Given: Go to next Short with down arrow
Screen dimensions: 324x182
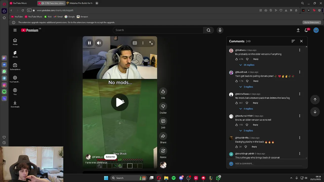Looking at the screenshot, I should (315, 112).
